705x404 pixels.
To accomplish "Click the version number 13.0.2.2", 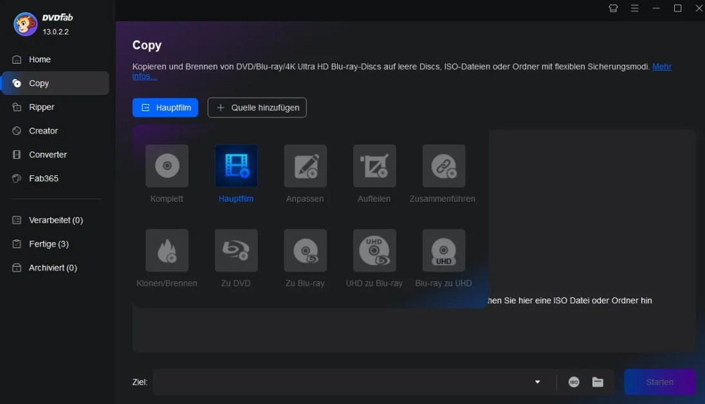I will [56, 32].
